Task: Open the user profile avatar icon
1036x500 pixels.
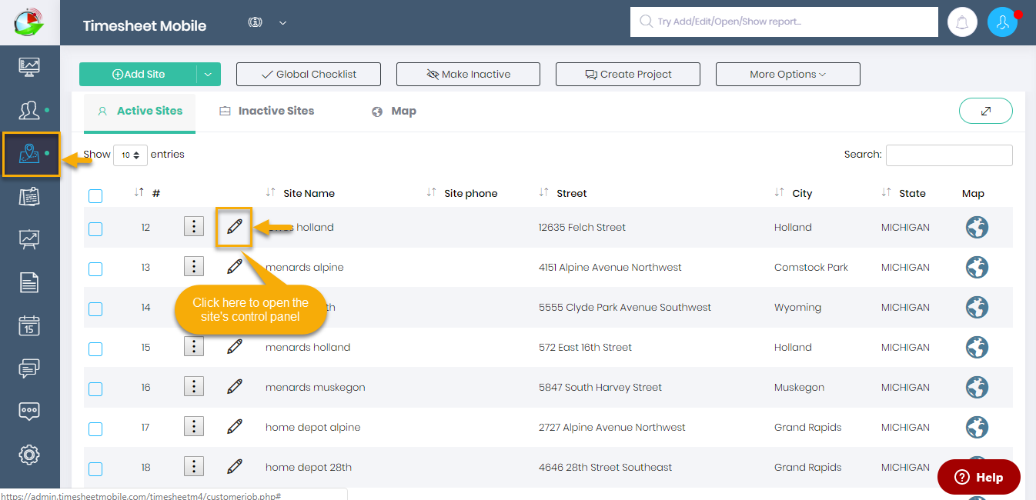Action: tap(1002, 22)
